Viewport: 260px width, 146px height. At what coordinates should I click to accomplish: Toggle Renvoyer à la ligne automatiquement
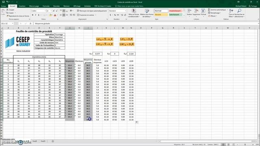click(92, 11)
